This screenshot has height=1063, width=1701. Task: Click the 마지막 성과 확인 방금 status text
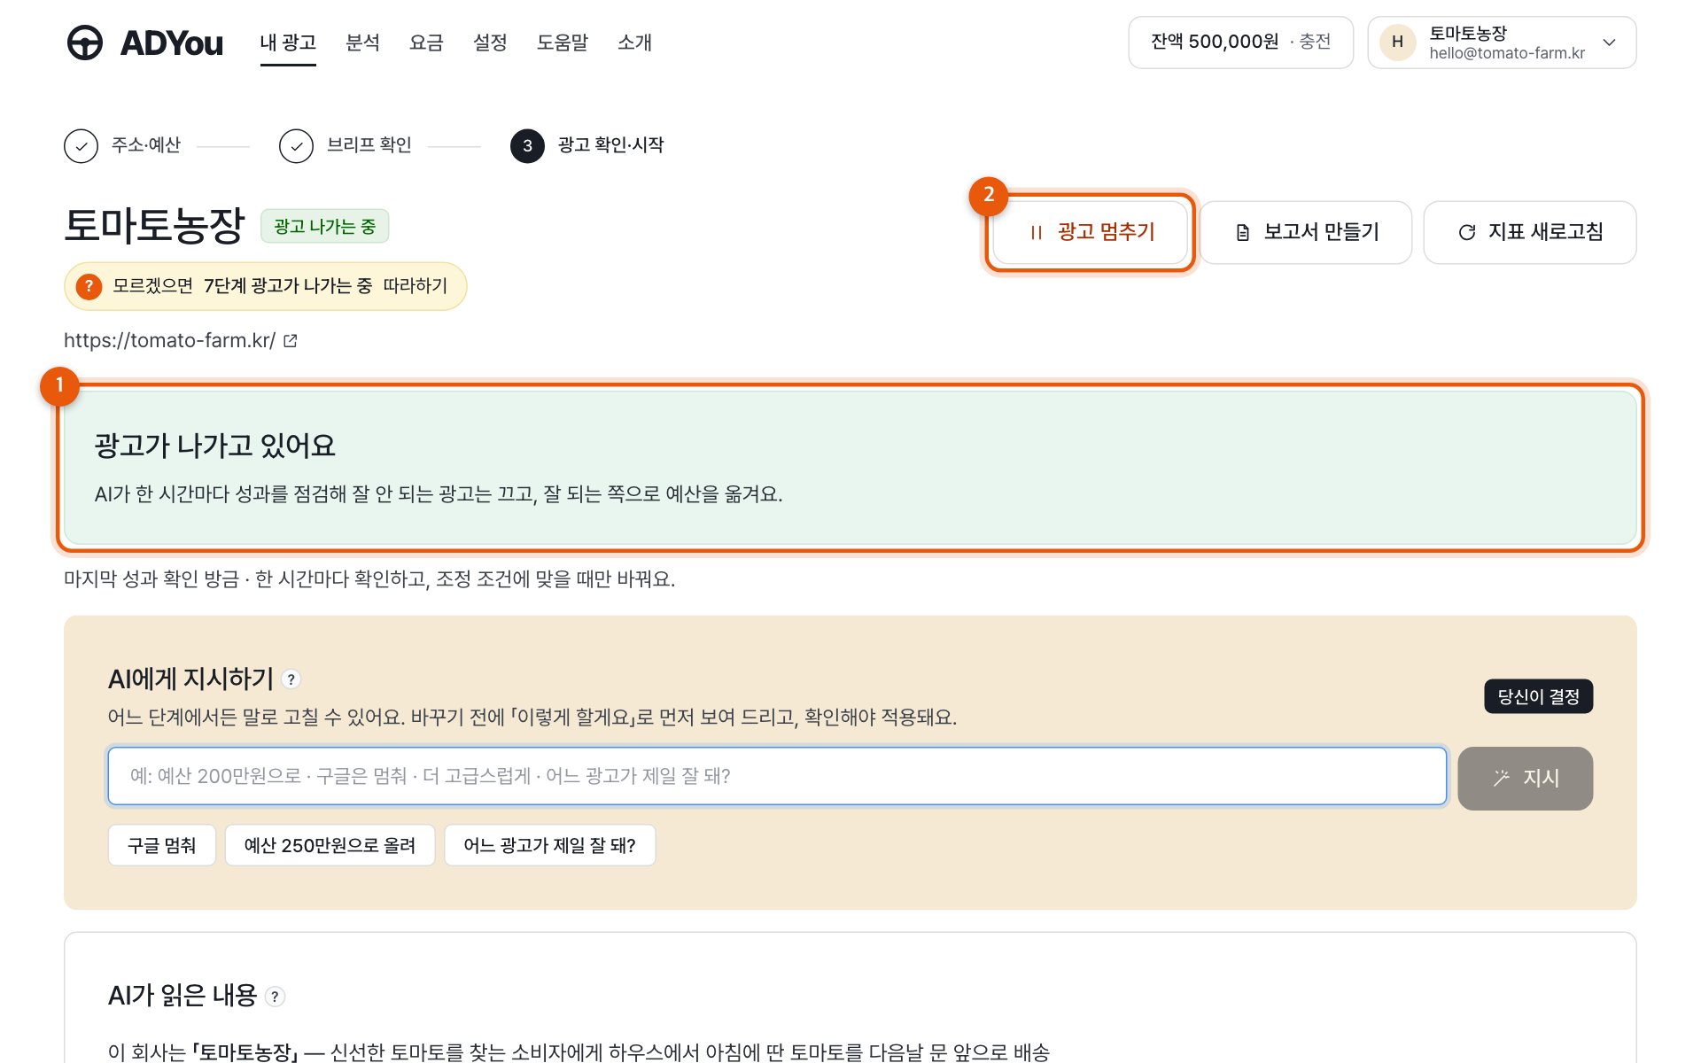(151, 579)
